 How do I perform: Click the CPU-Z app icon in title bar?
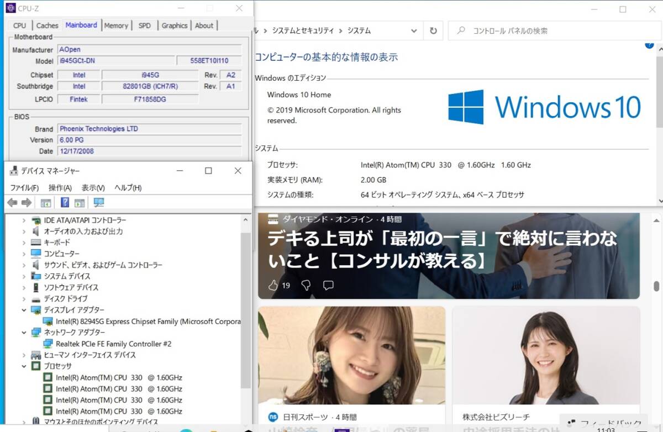tap(10, 8)
